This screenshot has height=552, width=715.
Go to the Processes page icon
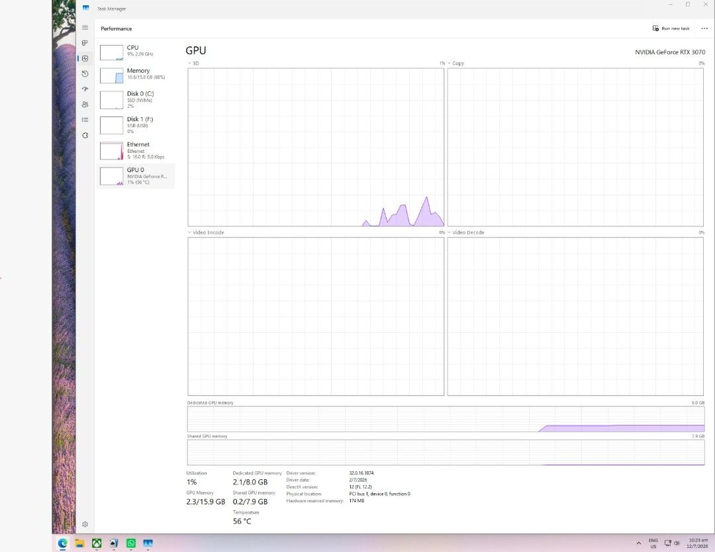click(x=85, y=43)
